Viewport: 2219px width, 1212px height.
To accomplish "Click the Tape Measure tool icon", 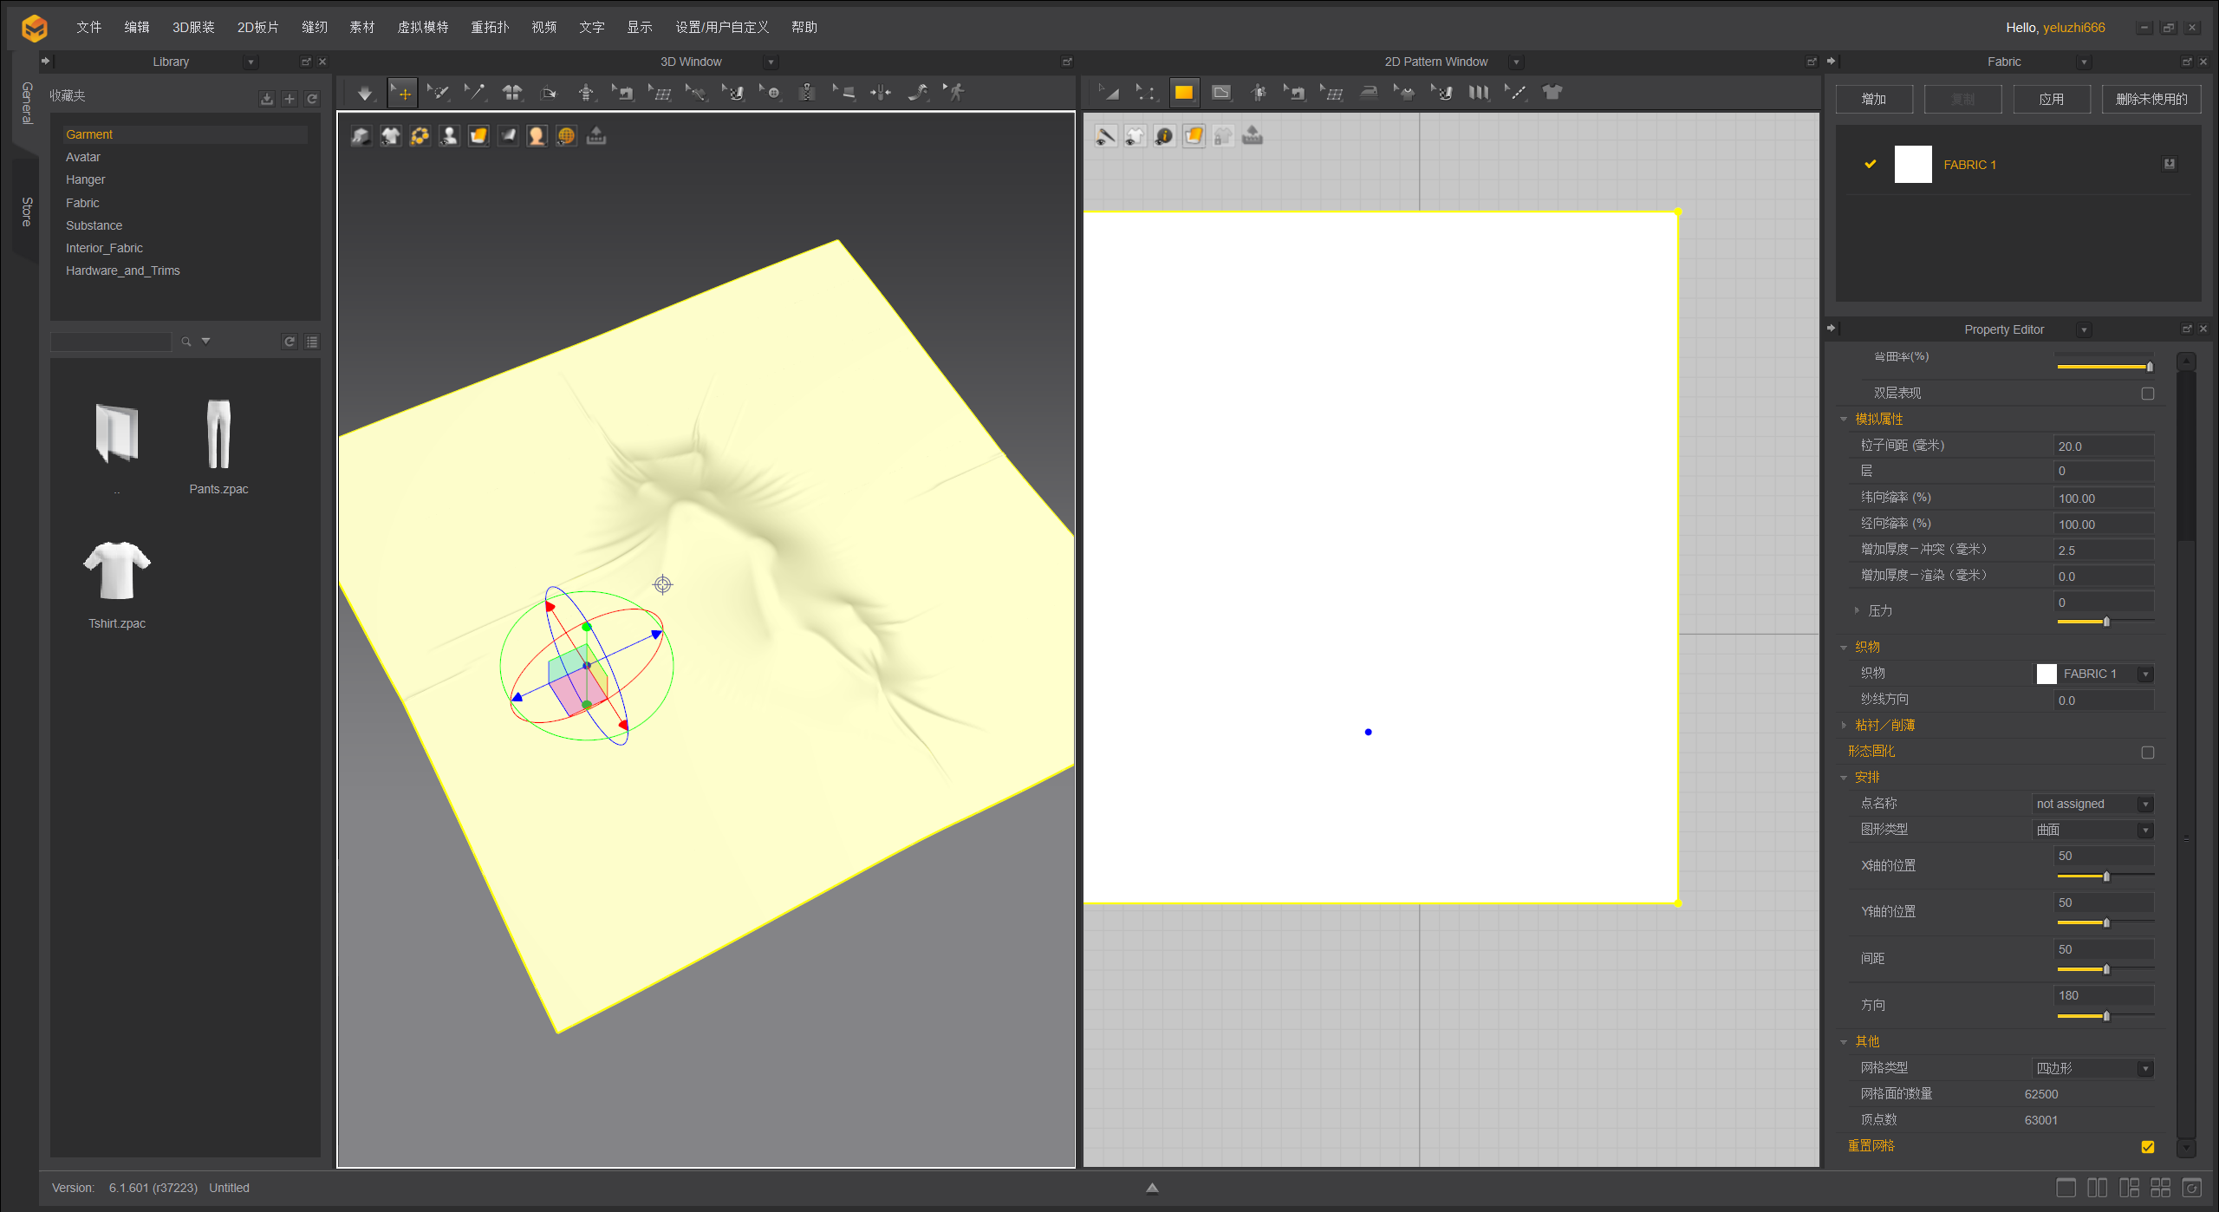I will pos(918,93).
